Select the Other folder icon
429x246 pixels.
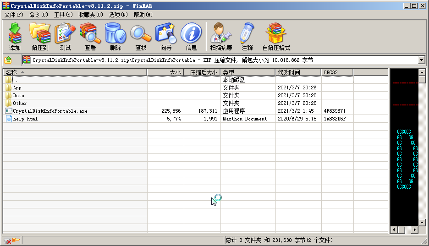point(9,103)
